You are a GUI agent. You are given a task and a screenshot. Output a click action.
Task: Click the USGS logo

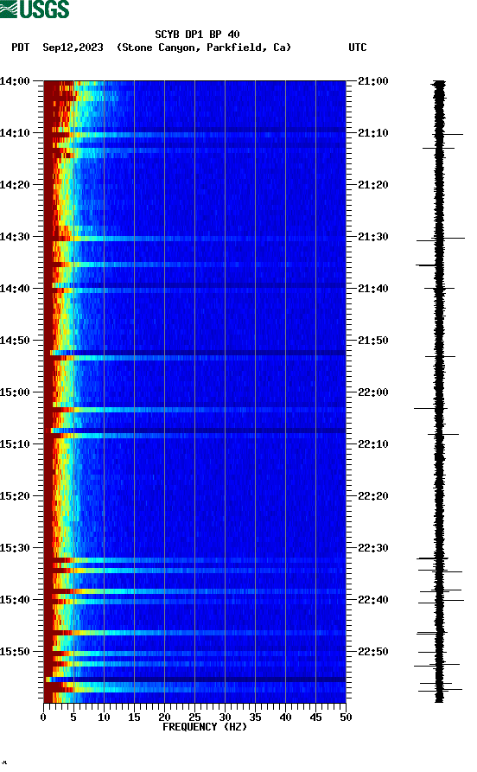[x=35, y=9]
